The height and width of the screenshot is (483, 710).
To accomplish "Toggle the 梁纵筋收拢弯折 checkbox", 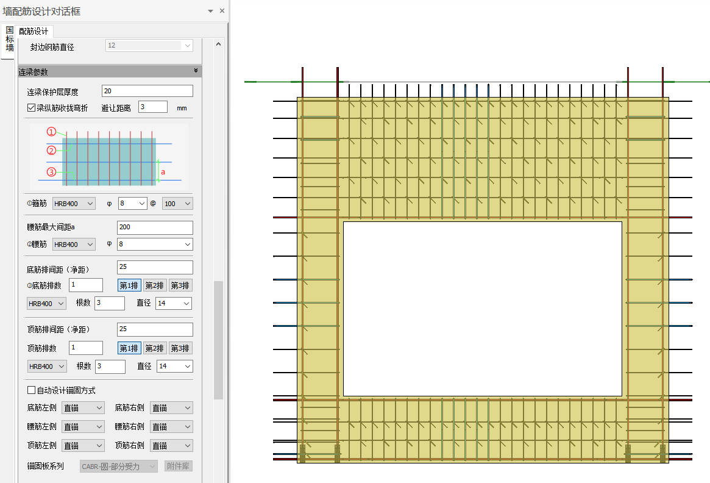I will 32,107.
